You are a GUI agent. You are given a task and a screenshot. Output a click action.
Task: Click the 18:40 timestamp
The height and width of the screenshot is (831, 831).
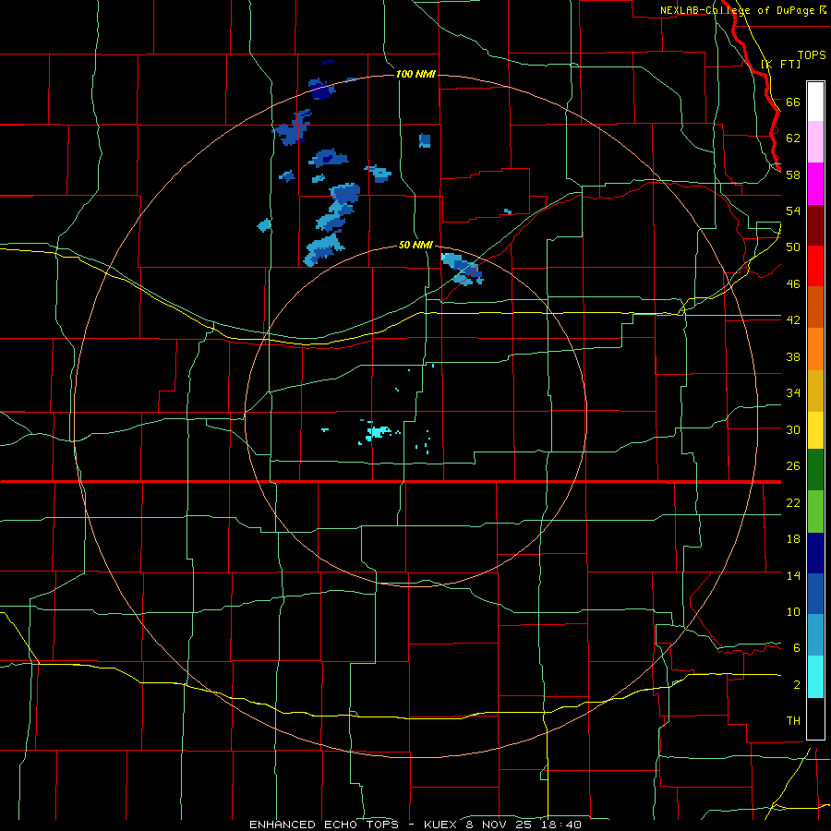(561, 825)
